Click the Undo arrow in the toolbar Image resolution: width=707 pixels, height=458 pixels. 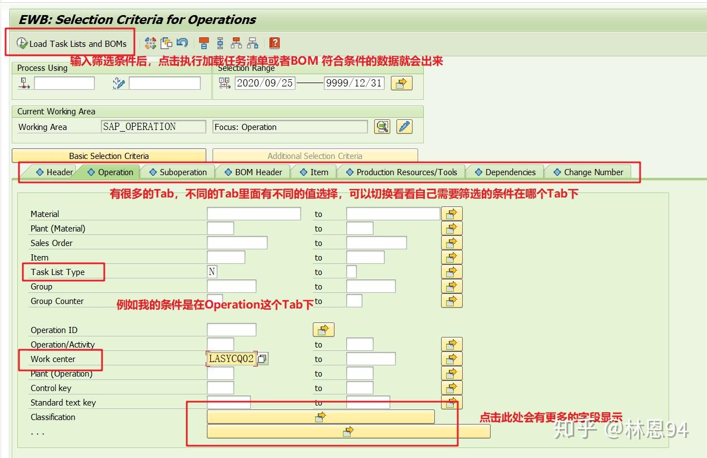pos(183,43)
